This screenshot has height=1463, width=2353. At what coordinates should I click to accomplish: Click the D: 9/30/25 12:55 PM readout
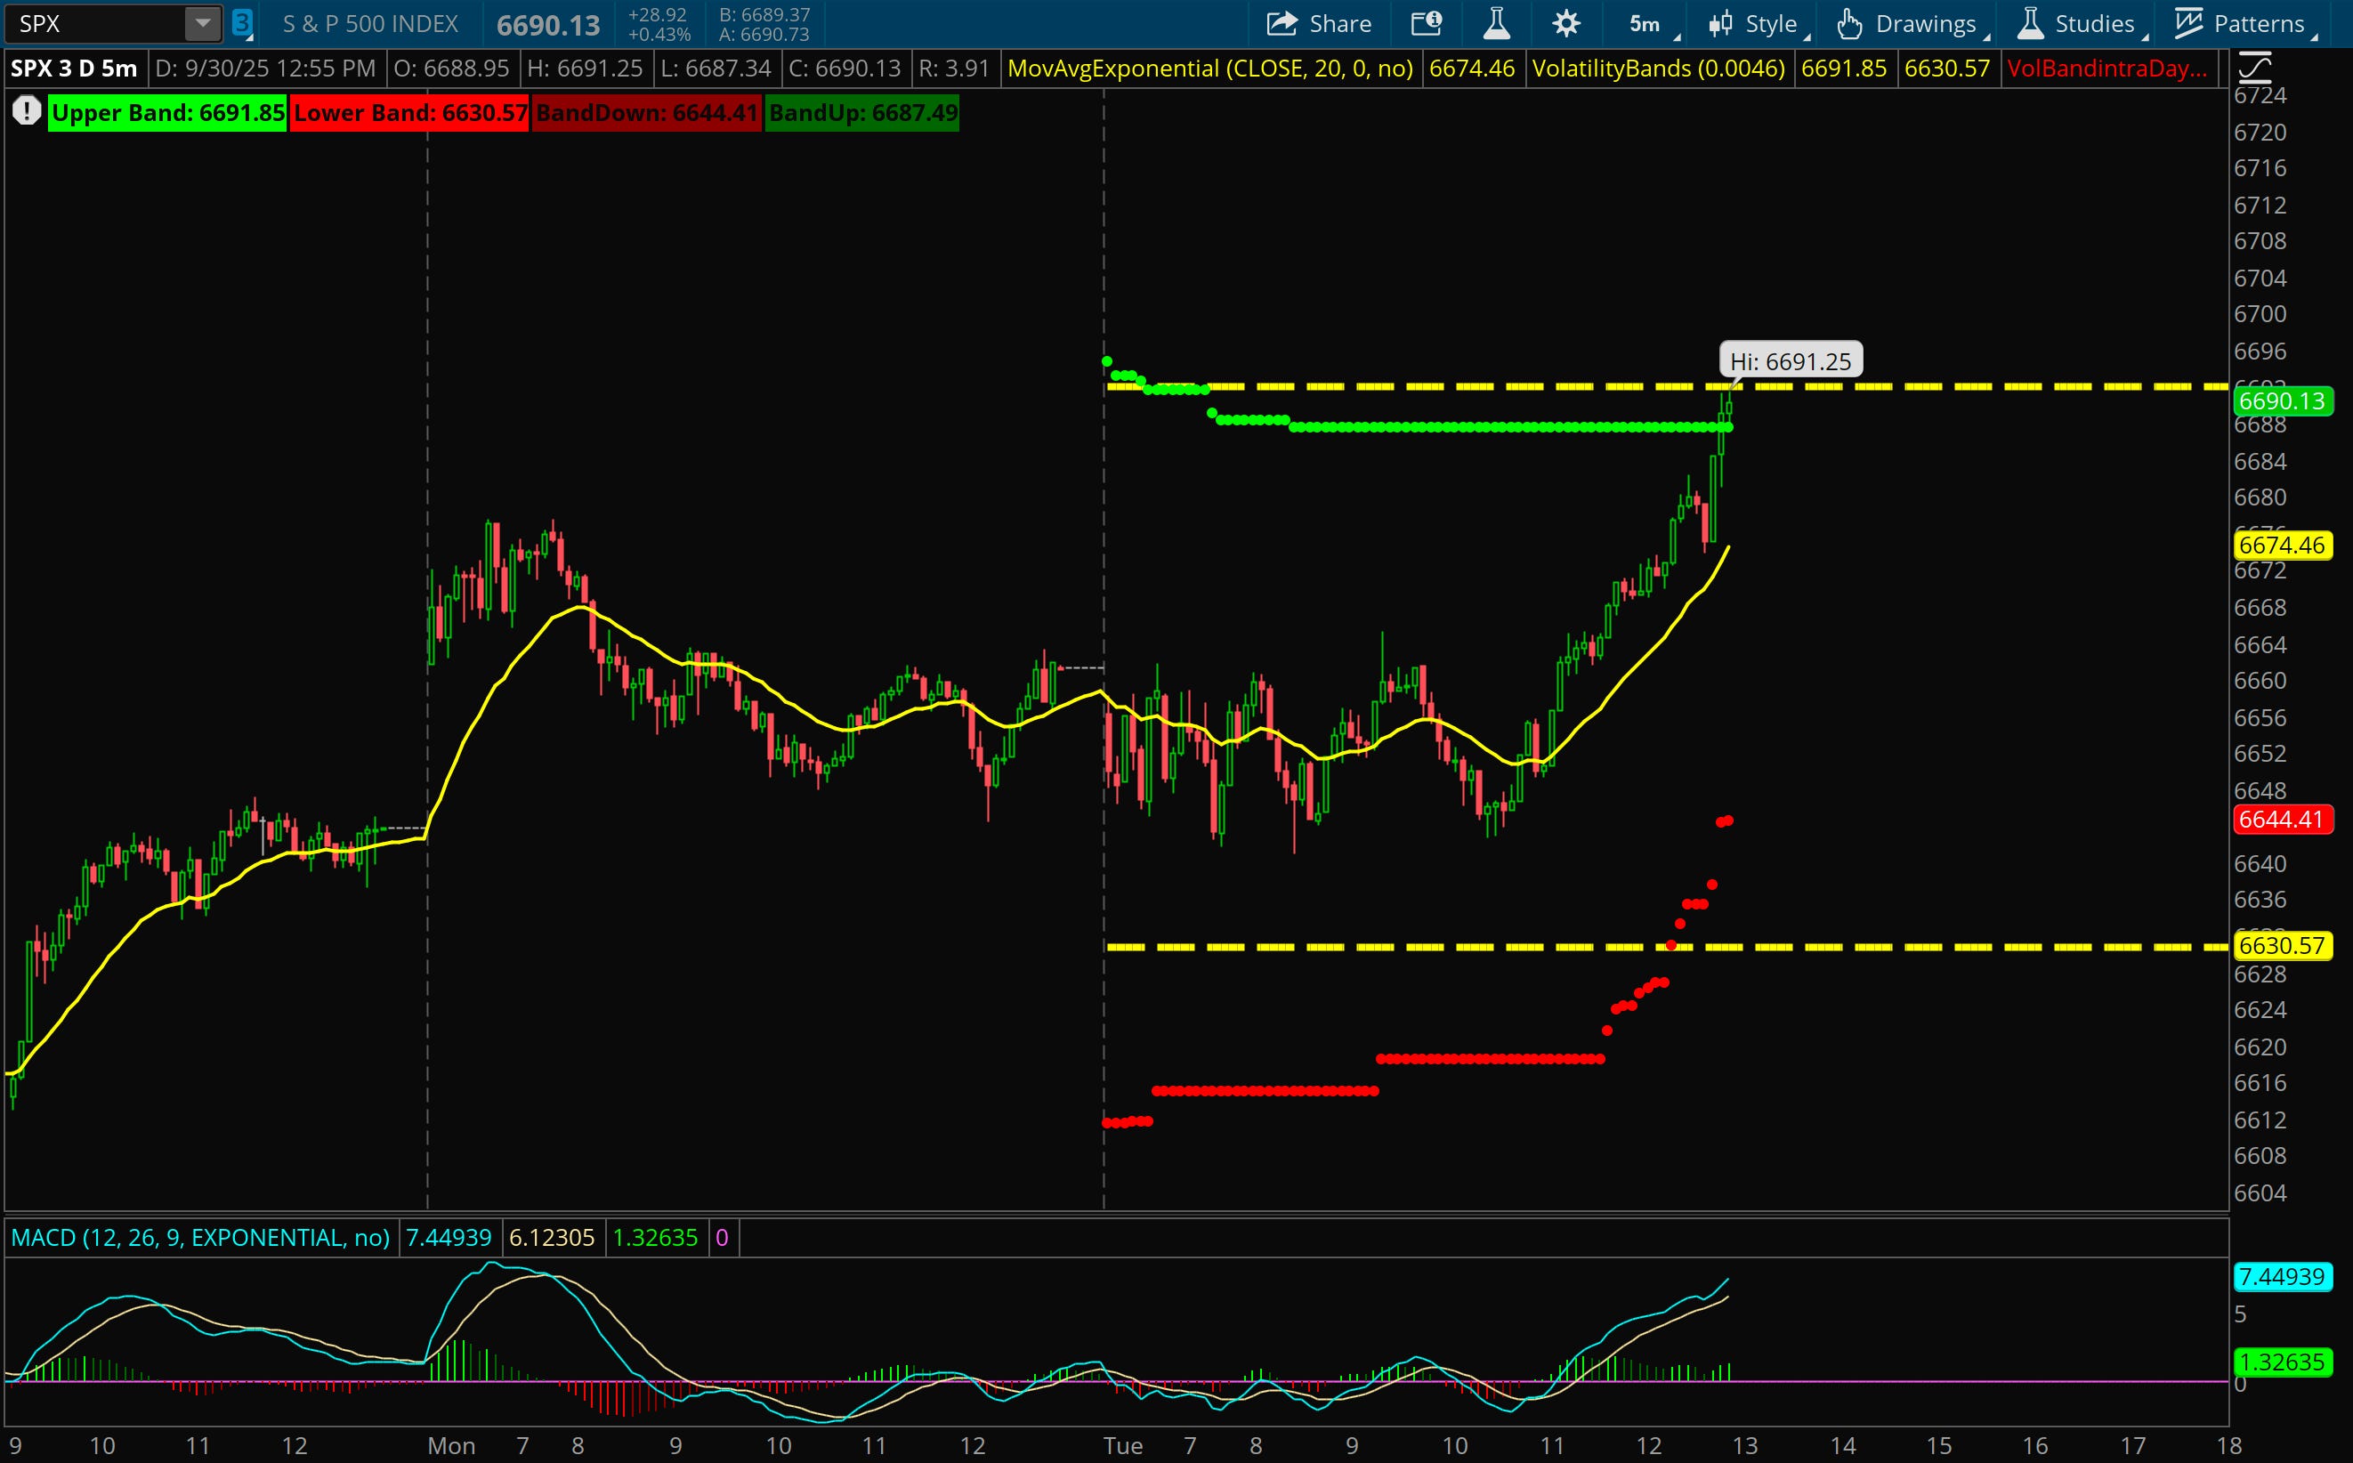pos(265,69)
